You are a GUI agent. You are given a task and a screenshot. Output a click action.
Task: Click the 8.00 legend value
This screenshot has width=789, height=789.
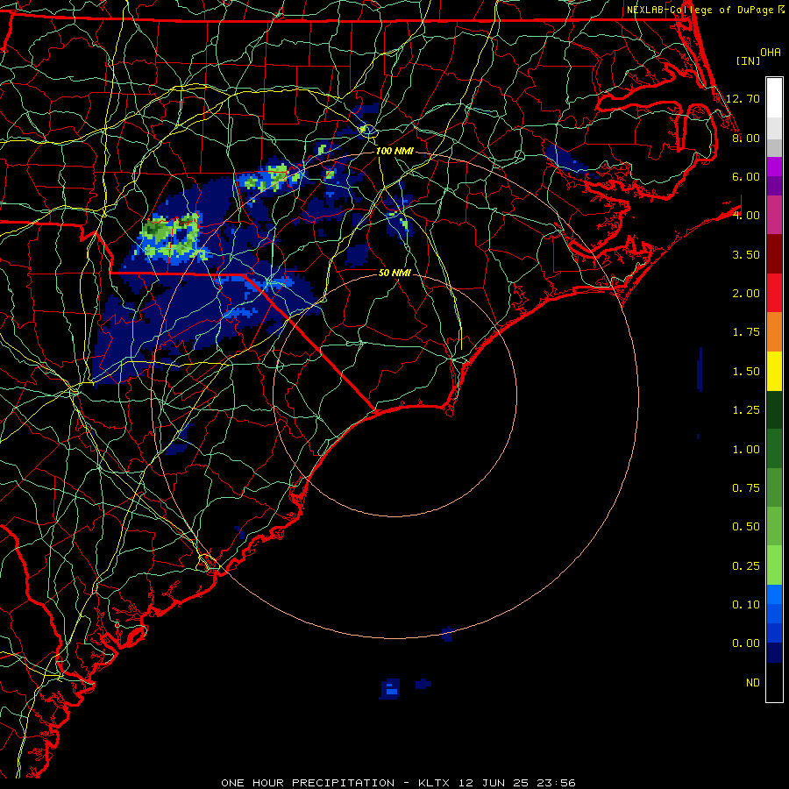pyautogui.click(x=746, y=138)
